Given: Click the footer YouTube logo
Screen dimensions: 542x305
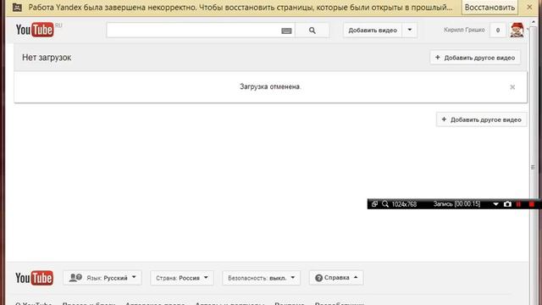Looking at the screenshot, I should (34, 278).
